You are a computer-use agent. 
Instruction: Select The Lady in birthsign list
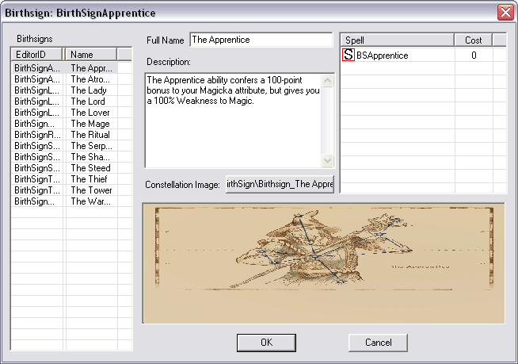coord(90,90)
